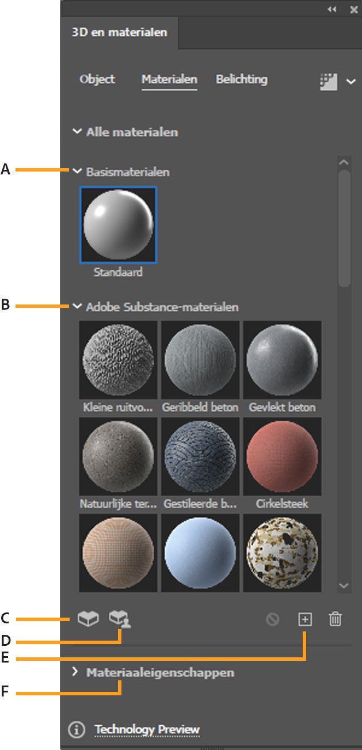This screenshot has width=362, height=750.
Task: Collapse the panel with the double-arrow icon
Action: pyautogui.click(x=332, y=9)
